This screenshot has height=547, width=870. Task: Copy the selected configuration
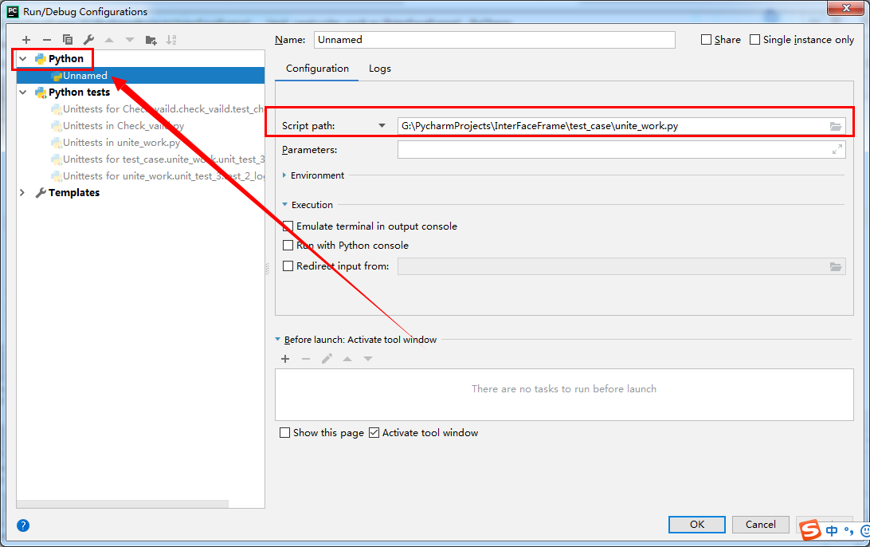[68, 39]
